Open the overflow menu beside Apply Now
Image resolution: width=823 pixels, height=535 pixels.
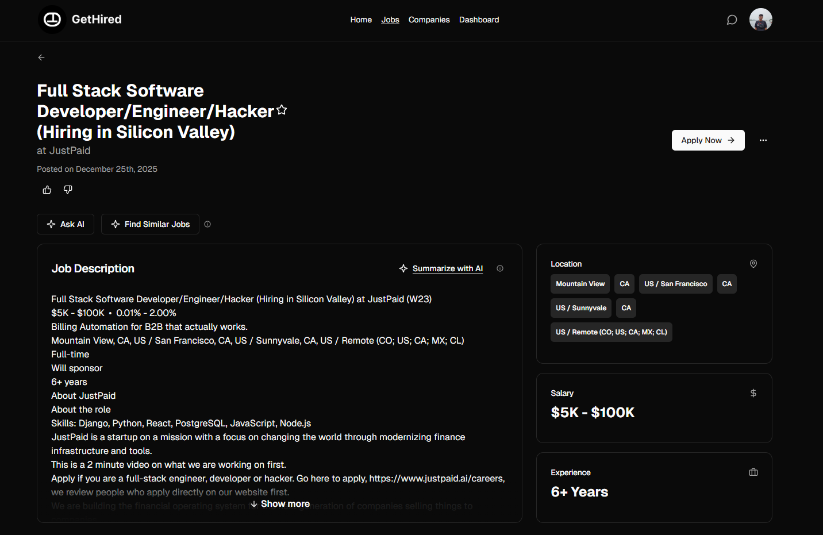pos(763,140)
